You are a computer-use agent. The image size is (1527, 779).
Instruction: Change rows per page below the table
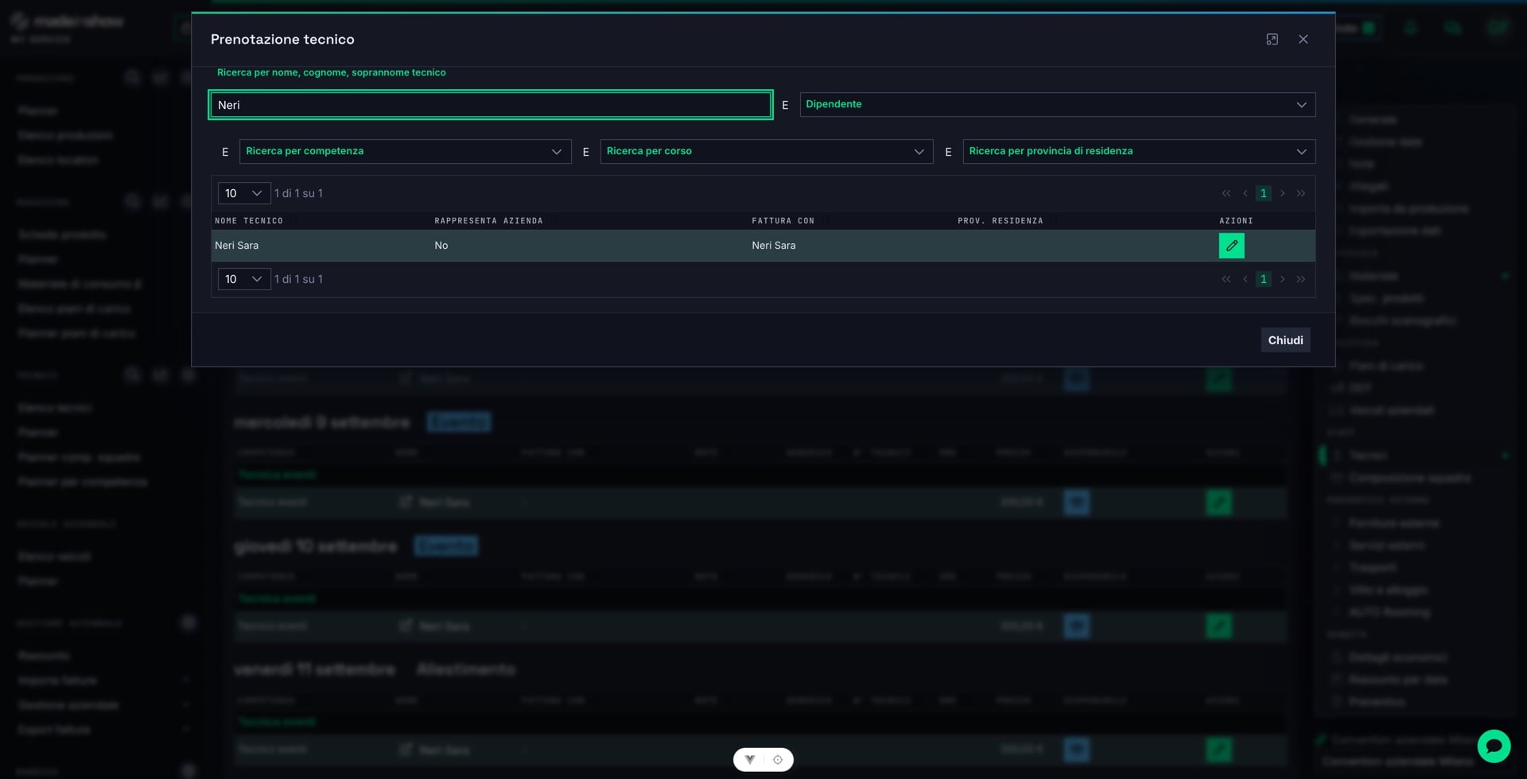[244, 279]
